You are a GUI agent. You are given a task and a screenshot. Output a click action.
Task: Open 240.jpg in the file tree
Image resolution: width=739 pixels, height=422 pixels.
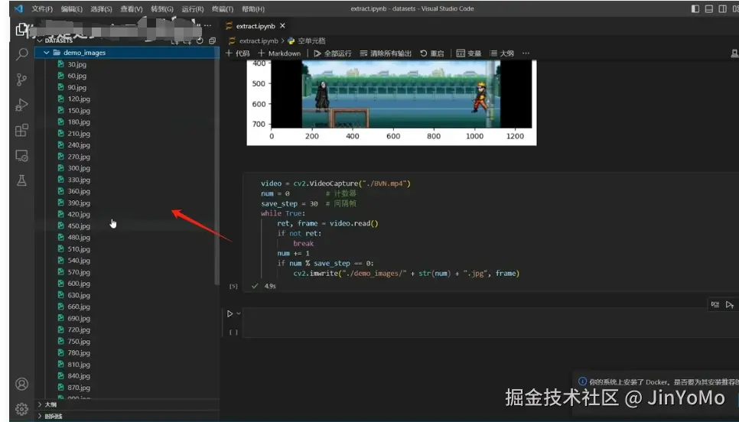coord(79,145)
